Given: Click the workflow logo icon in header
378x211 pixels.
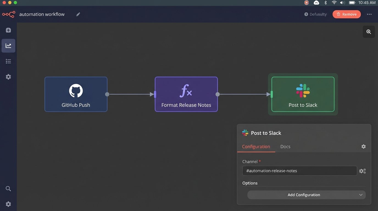Looking at the screenshot, I should point(9,14).
